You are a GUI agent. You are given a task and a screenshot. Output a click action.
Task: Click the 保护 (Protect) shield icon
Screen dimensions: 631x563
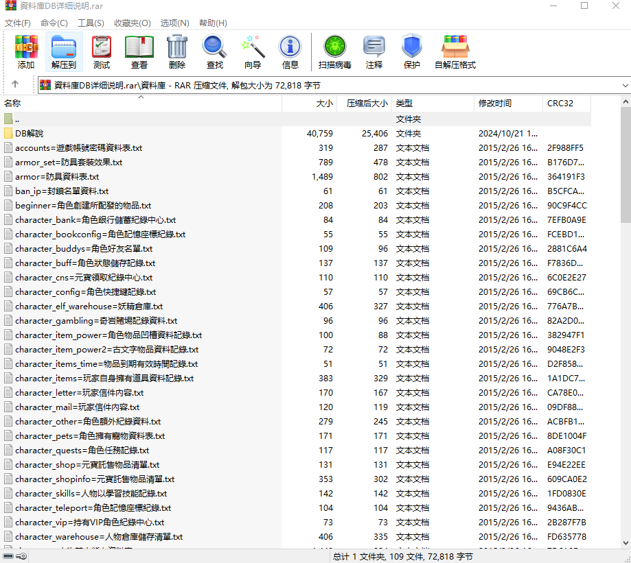(x=412, y=51)
